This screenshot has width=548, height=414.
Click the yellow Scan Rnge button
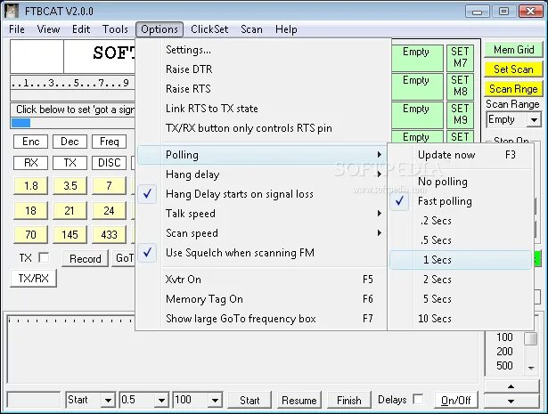pos(513,89)
